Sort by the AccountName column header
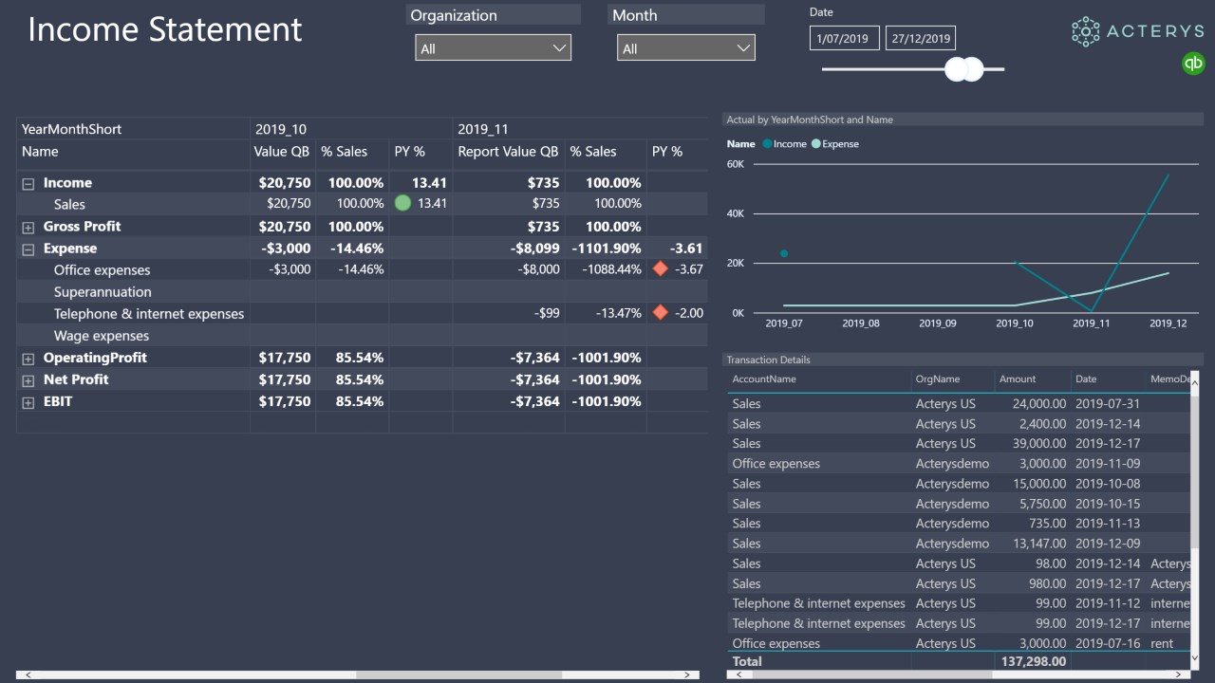1215x683 pixels. [x=764, y=379]
